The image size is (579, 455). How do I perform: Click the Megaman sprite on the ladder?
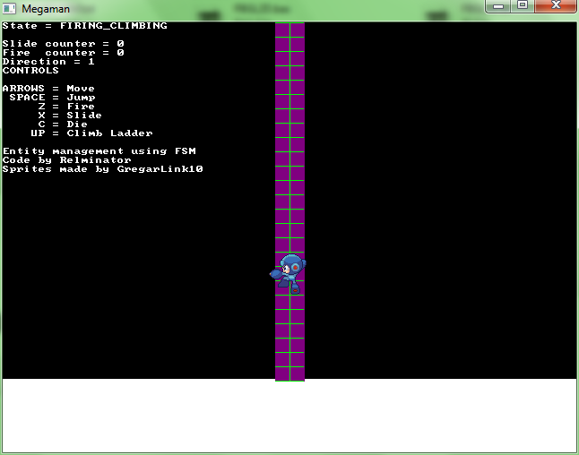coord(288,273)
